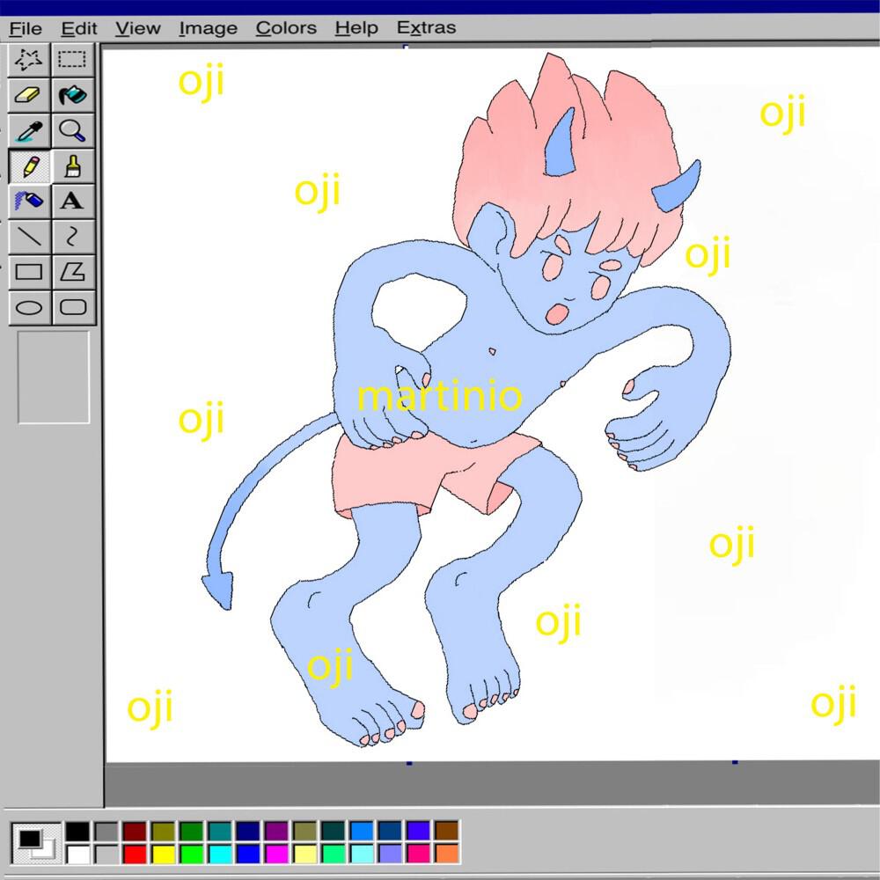
Task: Choose the spring green swatch
Action: (x=334, y=854)
